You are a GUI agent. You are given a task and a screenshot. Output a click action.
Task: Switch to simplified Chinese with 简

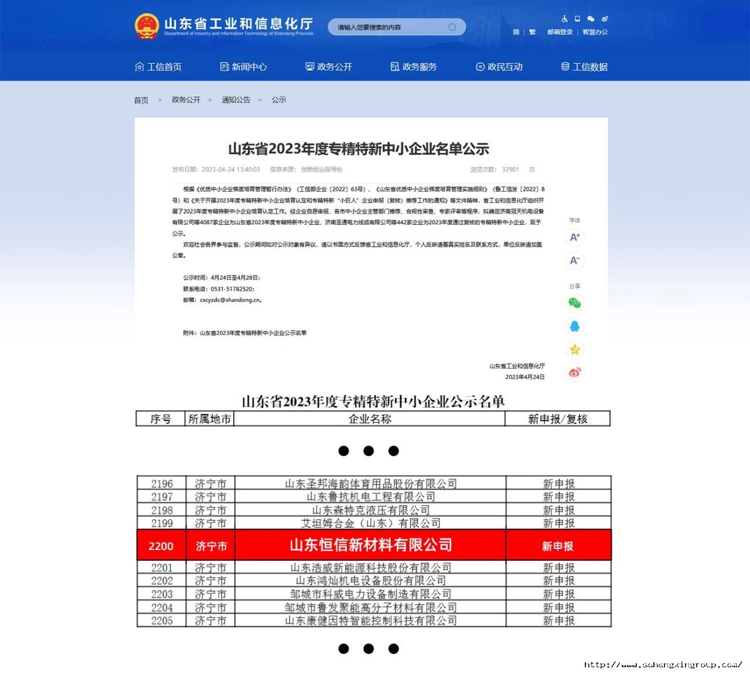click(x=516, y=32)
